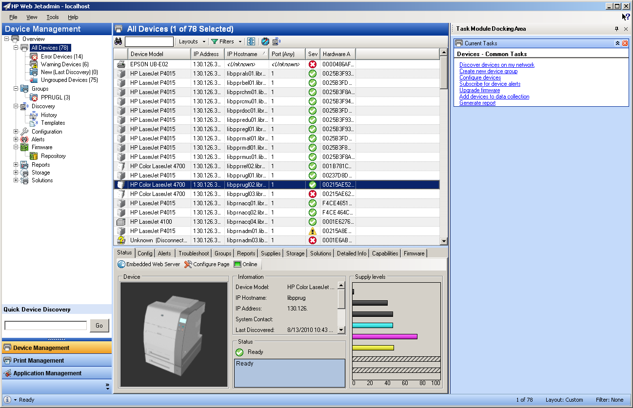Click Subscribe for device alerts link

point(490,84)
